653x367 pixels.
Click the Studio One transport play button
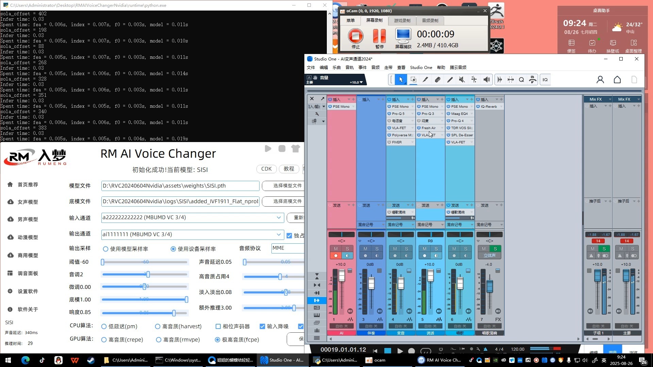400,351
